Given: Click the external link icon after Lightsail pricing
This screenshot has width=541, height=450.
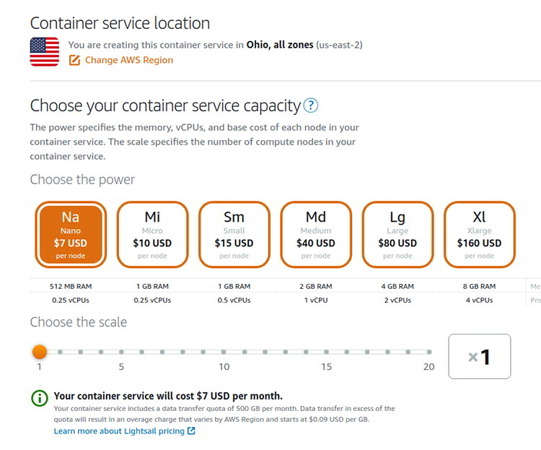Looking at the screenshot, I should click(191, 431).
